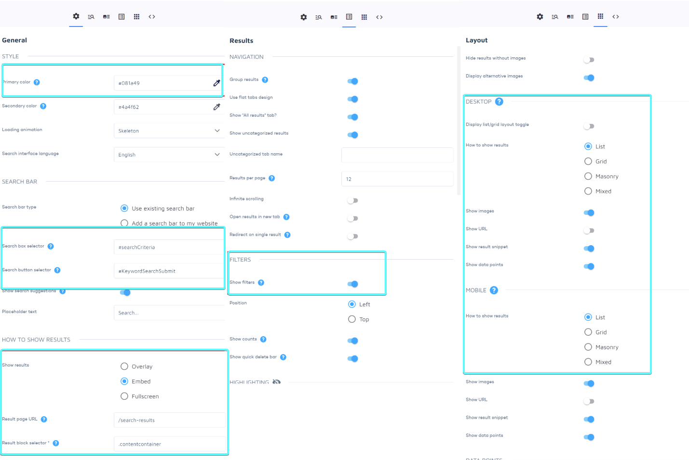Click the help icon next to MOBILE heading
The image size is (689, 460).
pos(494,290)
